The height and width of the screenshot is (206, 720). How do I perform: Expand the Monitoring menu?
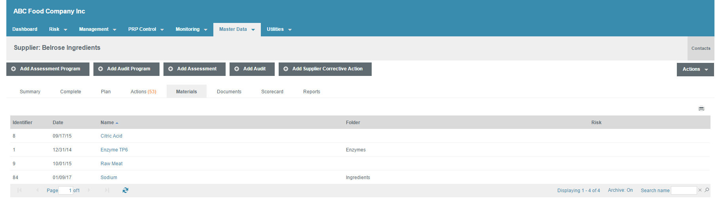click(x=191, y=29)
